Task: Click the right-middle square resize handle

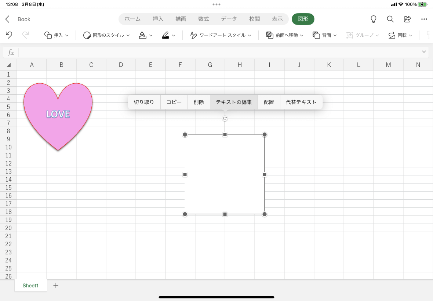Action: (265, 174)
